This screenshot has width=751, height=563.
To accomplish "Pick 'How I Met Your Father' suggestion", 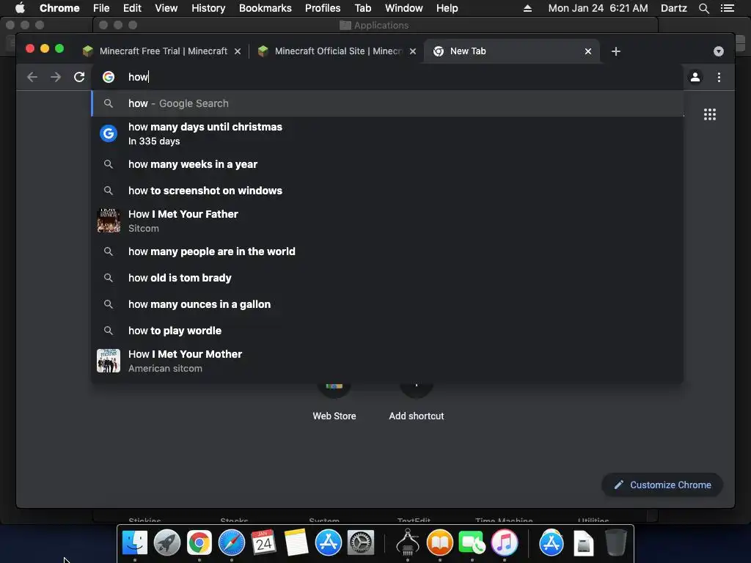I will [387, 221].
